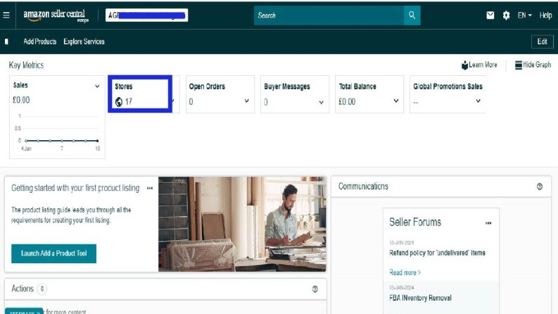Click the globe icon in Stores card
The image size is (558, 314).
point(119,102)
